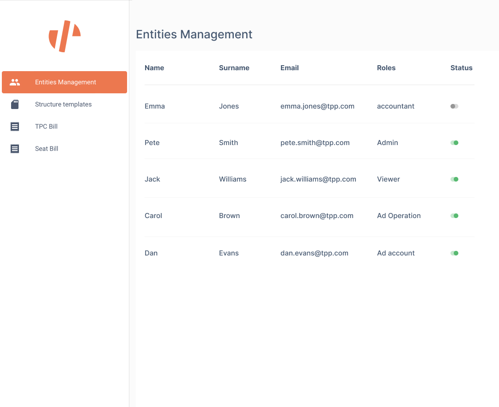Click the Entities Management people icon
Image resolution: width=499 pixels, height=407 pixels.
pyautogui.click(x=15, y=82)
